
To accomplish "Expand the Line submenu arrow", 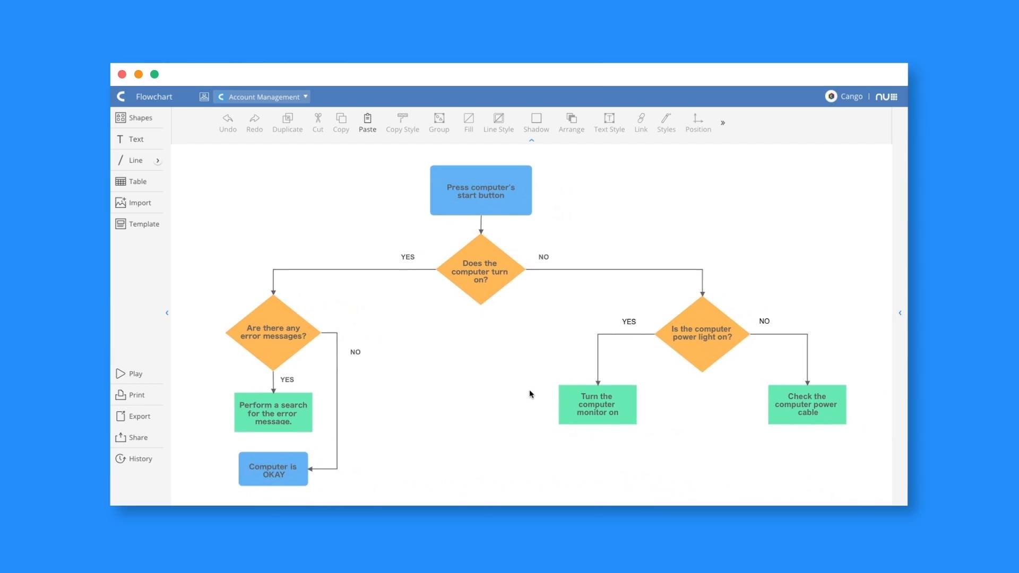I will click(158, 160).
